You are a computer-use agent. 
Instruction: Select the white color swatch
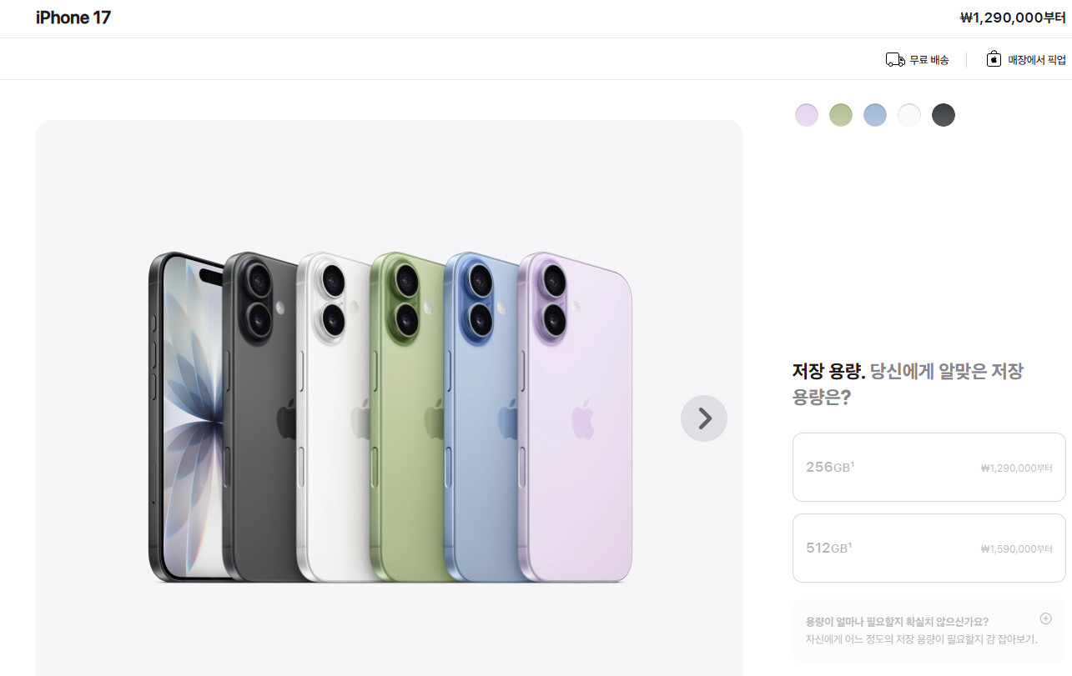(x=909, y=115)
